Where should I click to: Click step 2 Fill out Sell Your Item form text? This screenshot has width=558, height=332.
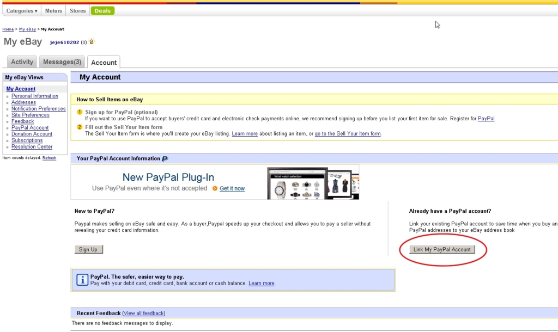[x=124, y=127]
